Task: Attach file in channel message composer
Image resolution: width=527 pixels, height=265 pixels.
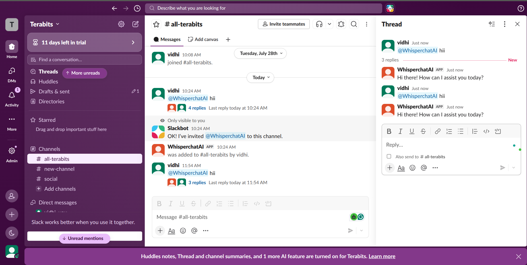Action: 160,231
